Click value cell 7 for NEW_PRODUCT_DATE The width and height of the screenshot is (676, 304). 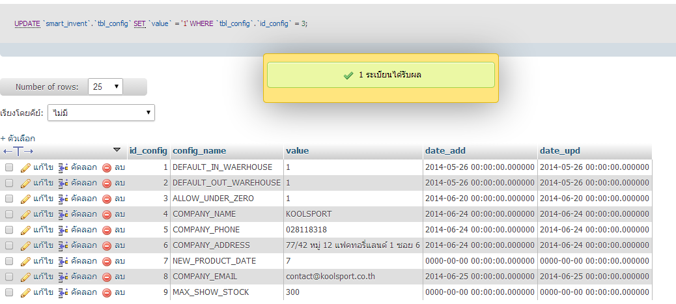289,261
